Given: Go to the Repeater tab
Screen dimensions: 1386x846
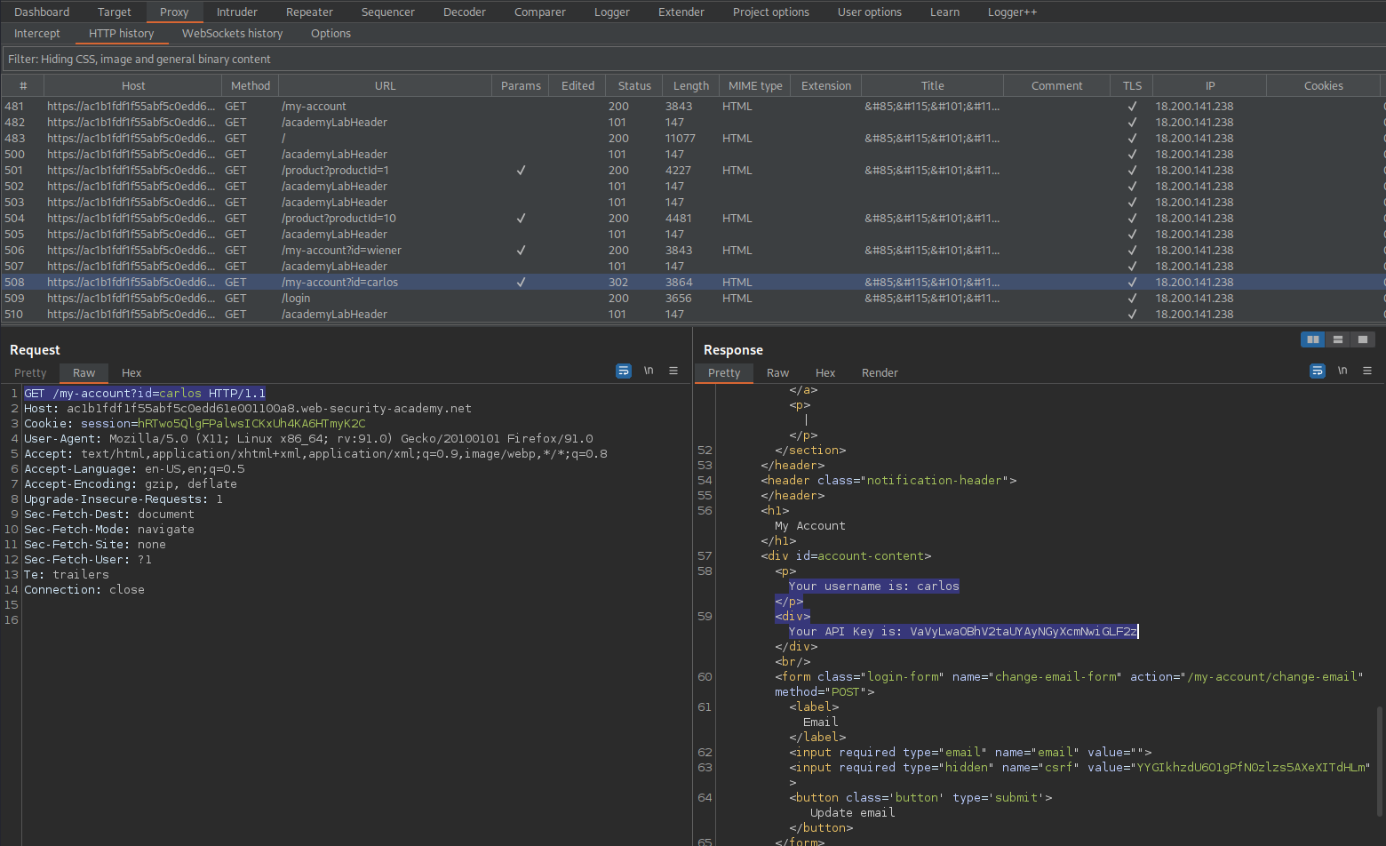Looking at the screenshot, I should point(309,12).
